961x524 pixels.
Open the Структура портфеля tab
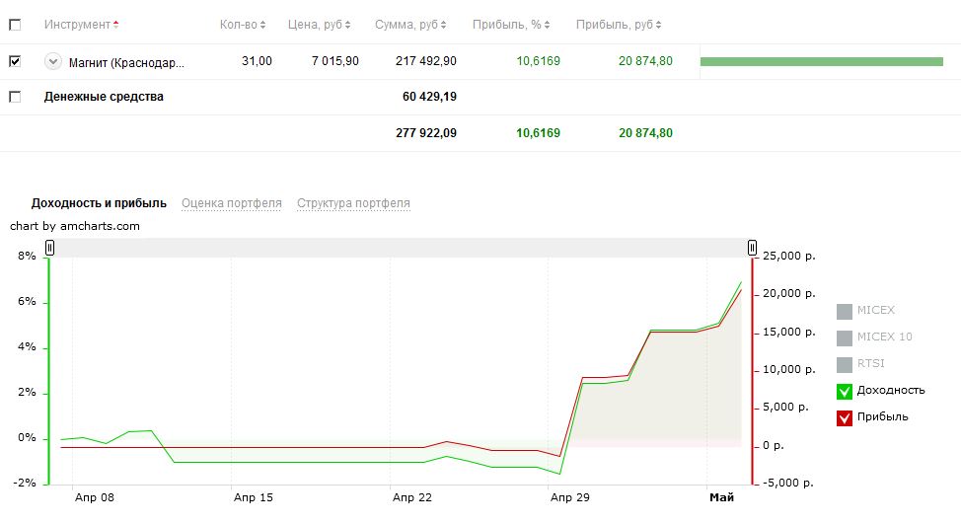pos(353,203)
